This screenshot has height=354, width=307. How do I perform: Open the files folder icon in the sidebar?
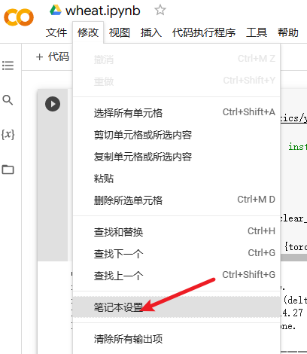tap(8, 169)
